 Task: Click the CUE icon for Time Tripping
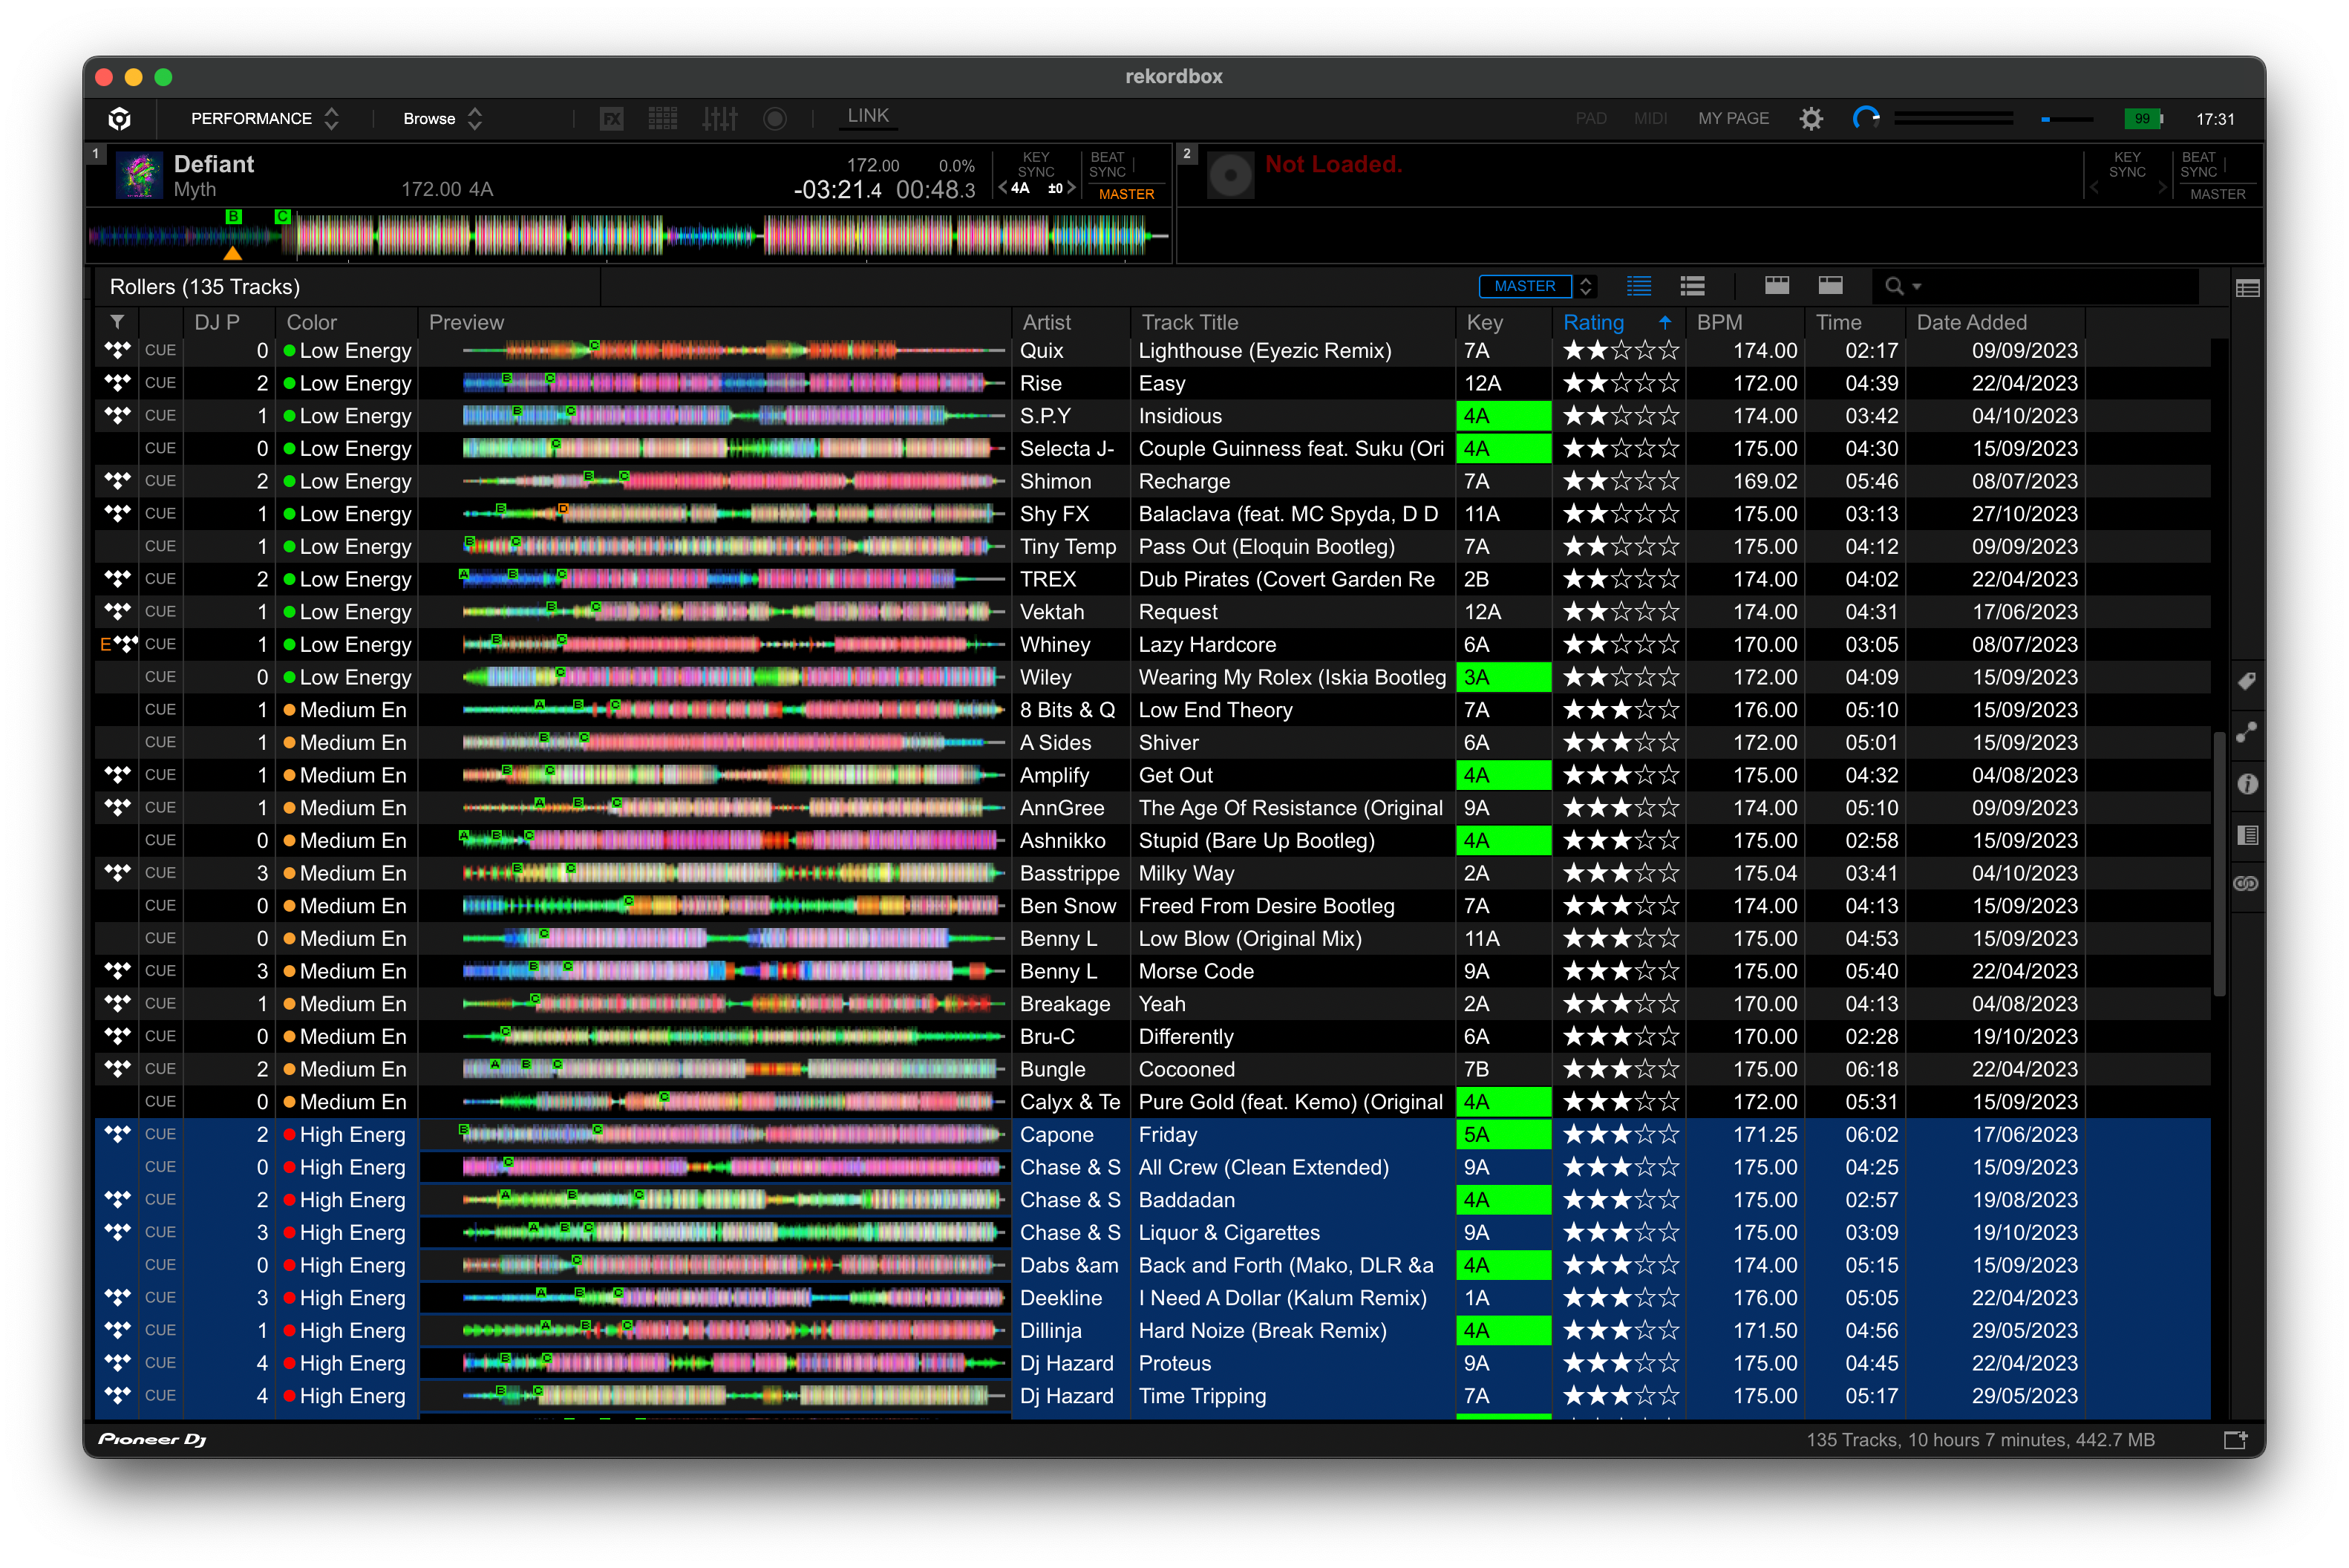160,1396
